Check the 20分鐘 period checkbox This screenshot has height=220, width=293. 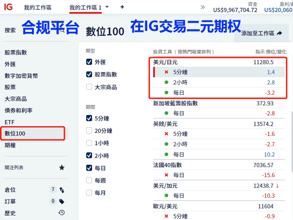coord(89,131)
